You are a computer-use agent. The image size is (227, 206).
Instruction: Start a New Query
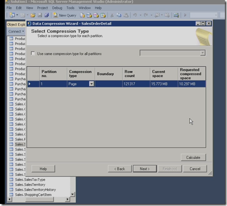(65, 15)
